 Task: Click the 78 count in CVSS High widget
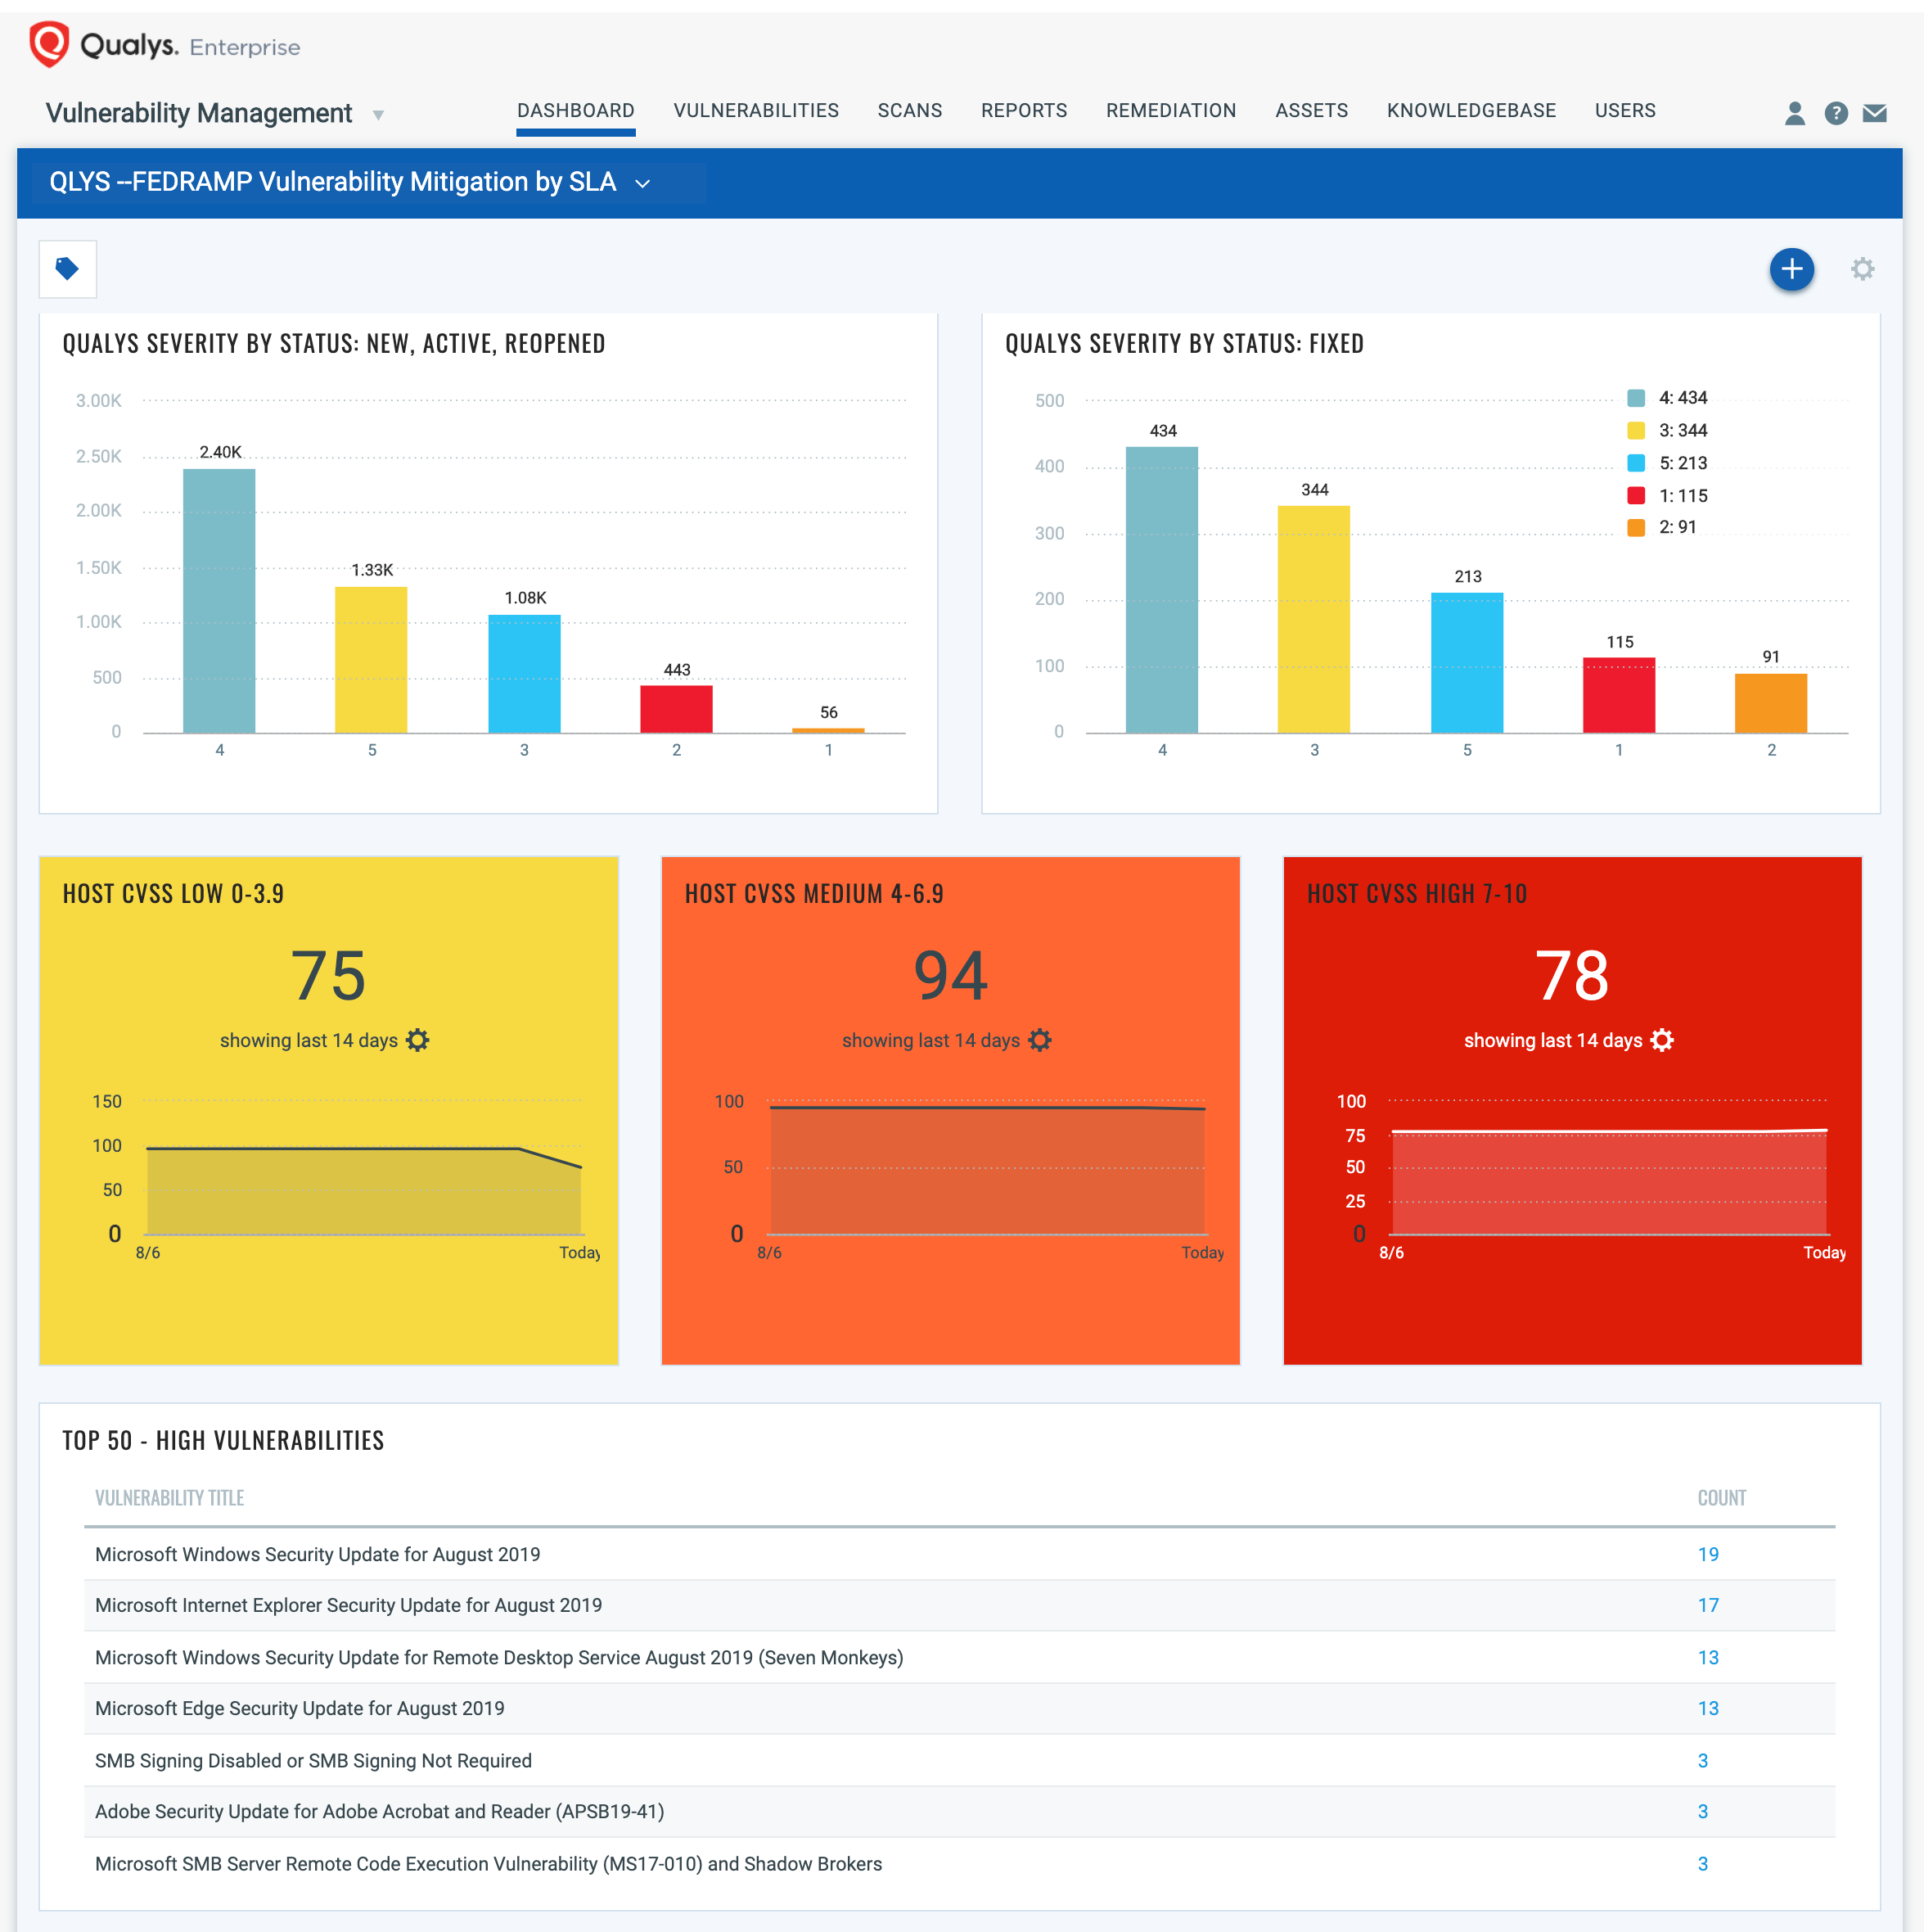[x=1572, y=976]
